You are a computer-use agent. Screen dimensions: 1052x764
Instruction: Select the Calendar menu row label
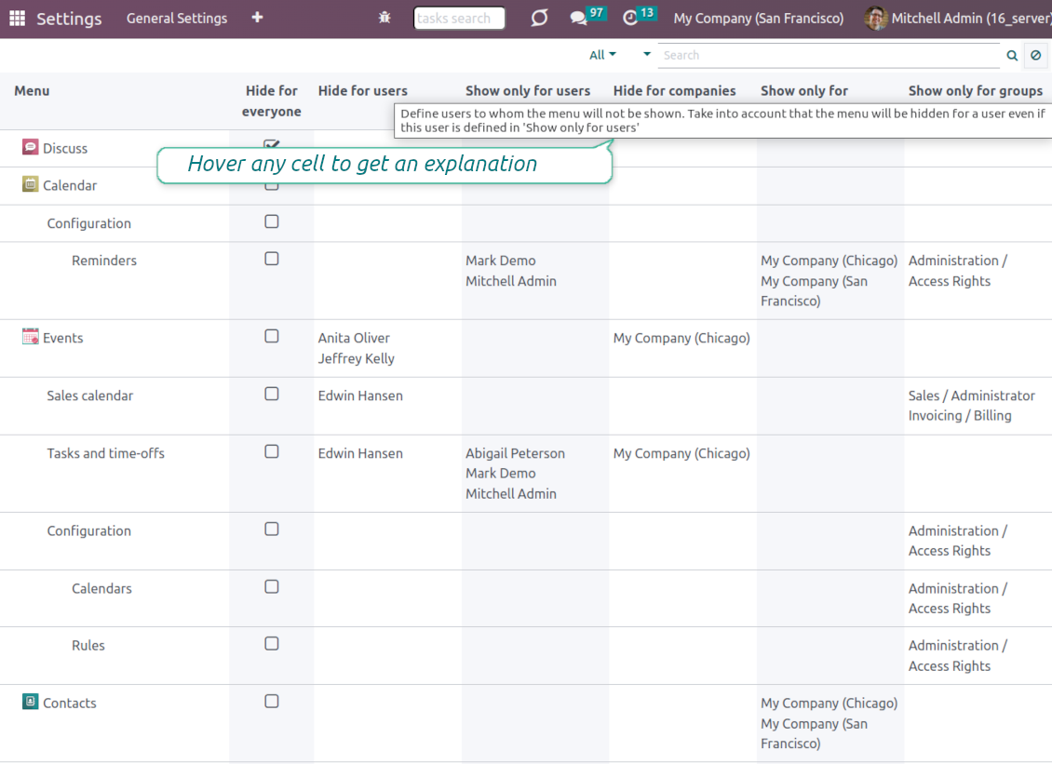coord(70,185)
